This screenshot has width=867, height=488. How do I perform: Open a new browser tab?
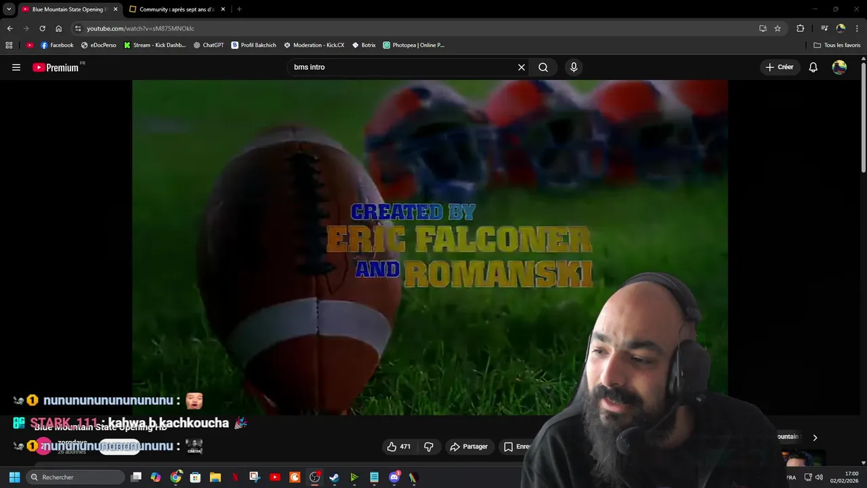tap(239, 9)
